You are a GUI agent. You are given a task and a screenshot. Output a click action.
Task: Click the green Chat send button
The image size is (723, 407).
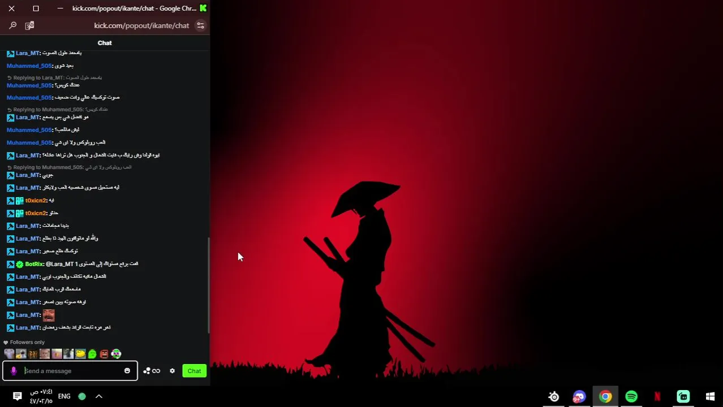pyautogui.click(x=194, y=371)
